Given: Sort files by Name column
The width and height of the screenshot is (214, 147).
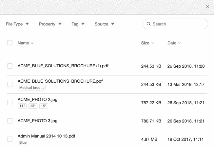Looking at the screenshot, I should (x=26, y=43).
